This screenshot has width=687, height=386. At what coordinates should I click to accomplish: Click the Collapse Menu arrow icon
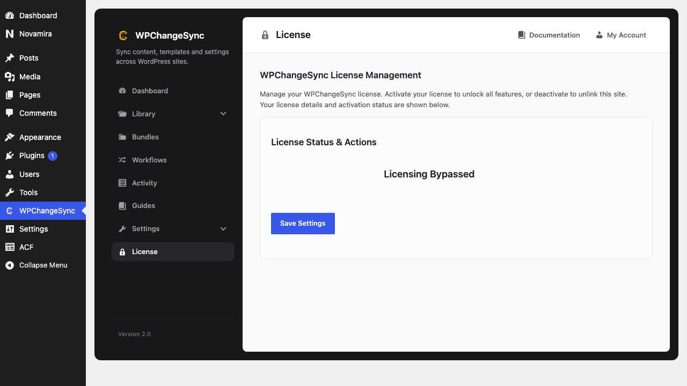pyautogui.click(x=10, y=265)
